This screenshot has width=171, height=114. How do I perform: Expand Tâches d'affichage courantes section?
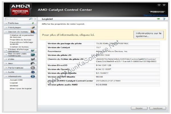(x=6, y=50)
